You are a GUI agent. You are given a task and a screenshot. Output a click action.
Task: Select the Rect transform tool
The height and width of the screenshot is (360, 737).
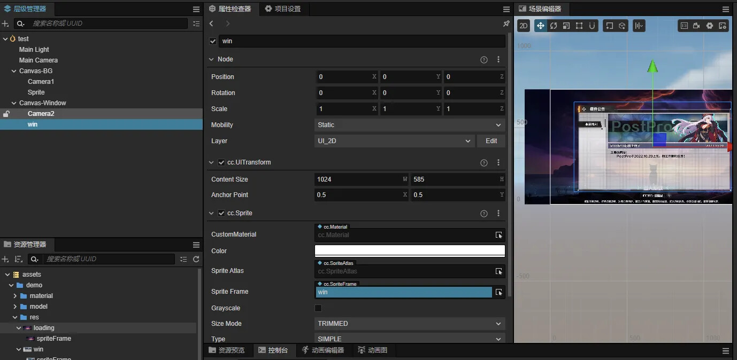[x=579, y=26]
